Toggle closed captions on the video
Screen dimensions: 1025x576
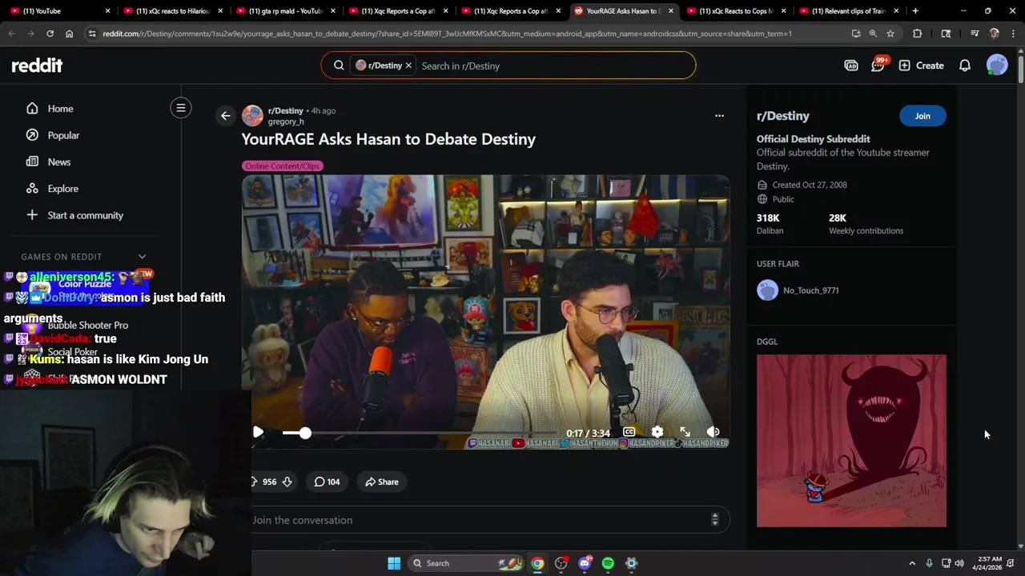(629, 432)
